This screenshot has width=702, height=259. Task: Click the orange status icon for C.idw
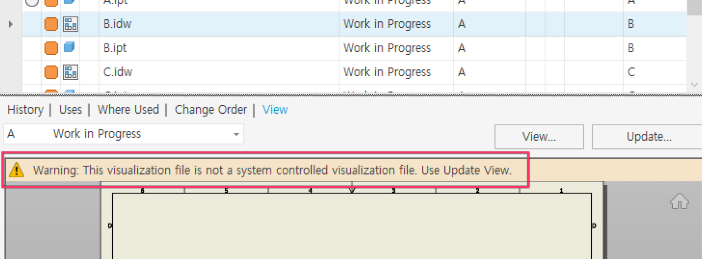[51, 72]
